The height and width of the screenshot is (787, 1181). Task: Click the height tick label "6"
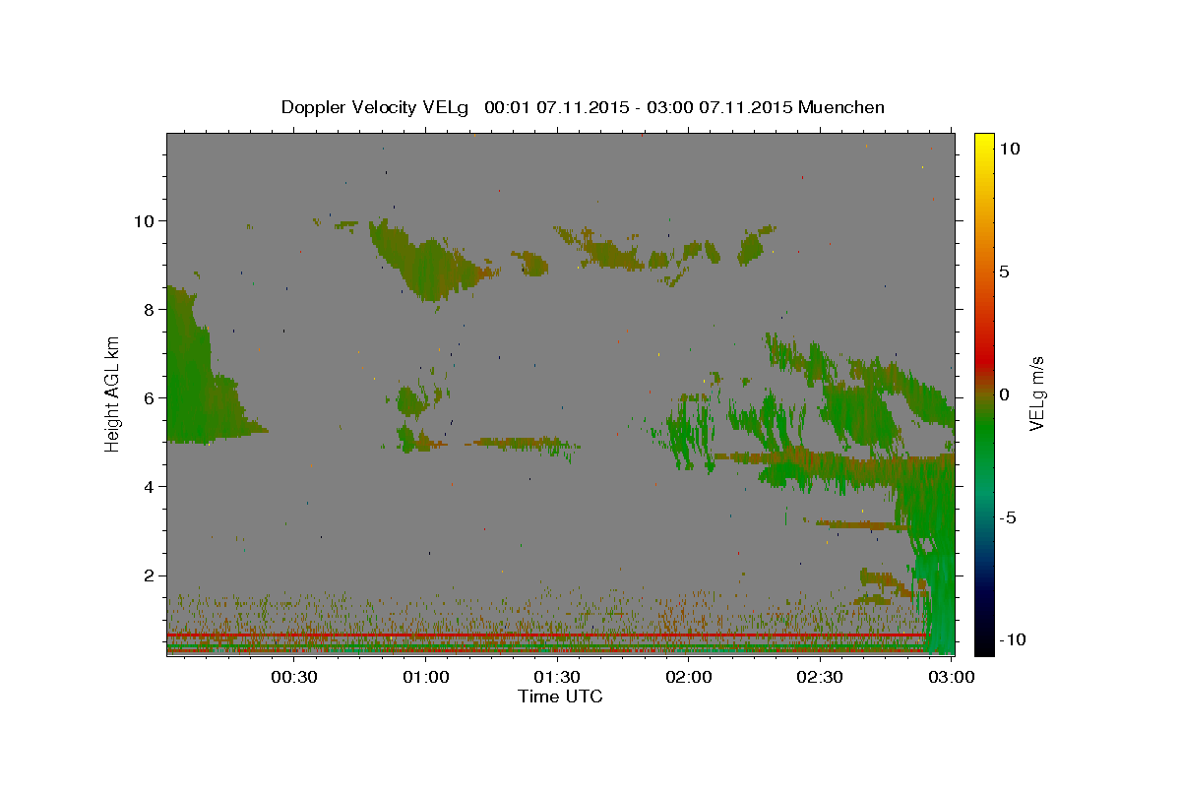149,397
